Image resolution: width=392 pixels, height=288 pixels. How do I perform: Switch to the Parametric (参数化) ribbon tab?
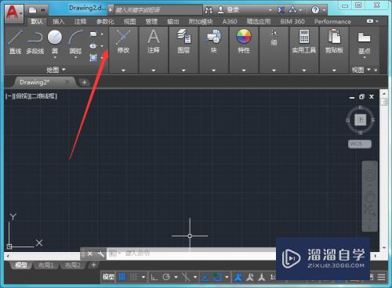pyautogui.click(x=105, y=21)
